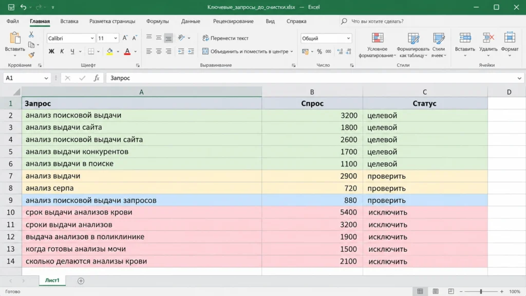
Task: Click the Format Painter brush icon
Action: (x=31, y=54)
